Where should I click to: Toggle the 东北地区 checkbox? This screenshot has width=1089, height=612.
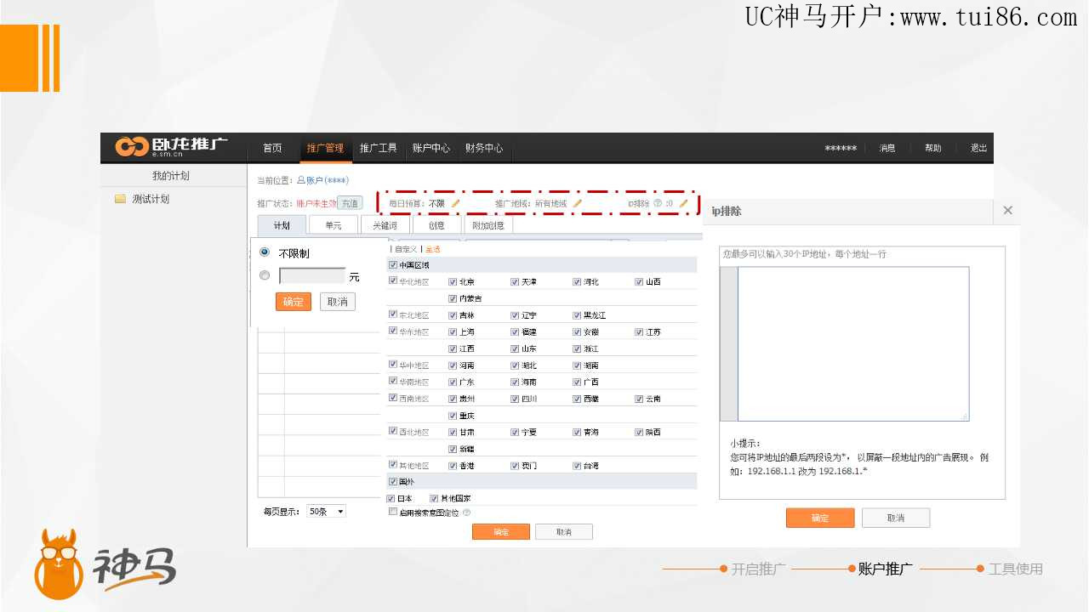point(392,314)
